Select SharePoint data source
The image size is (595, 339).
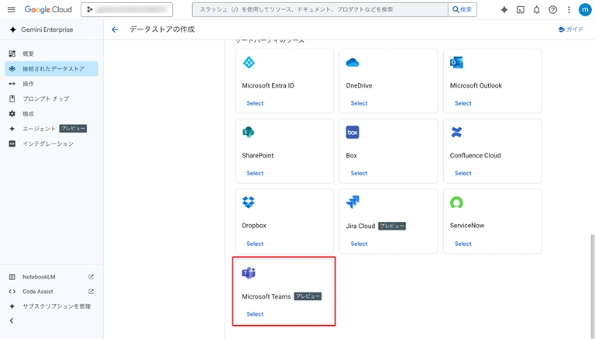coord(255,173)
